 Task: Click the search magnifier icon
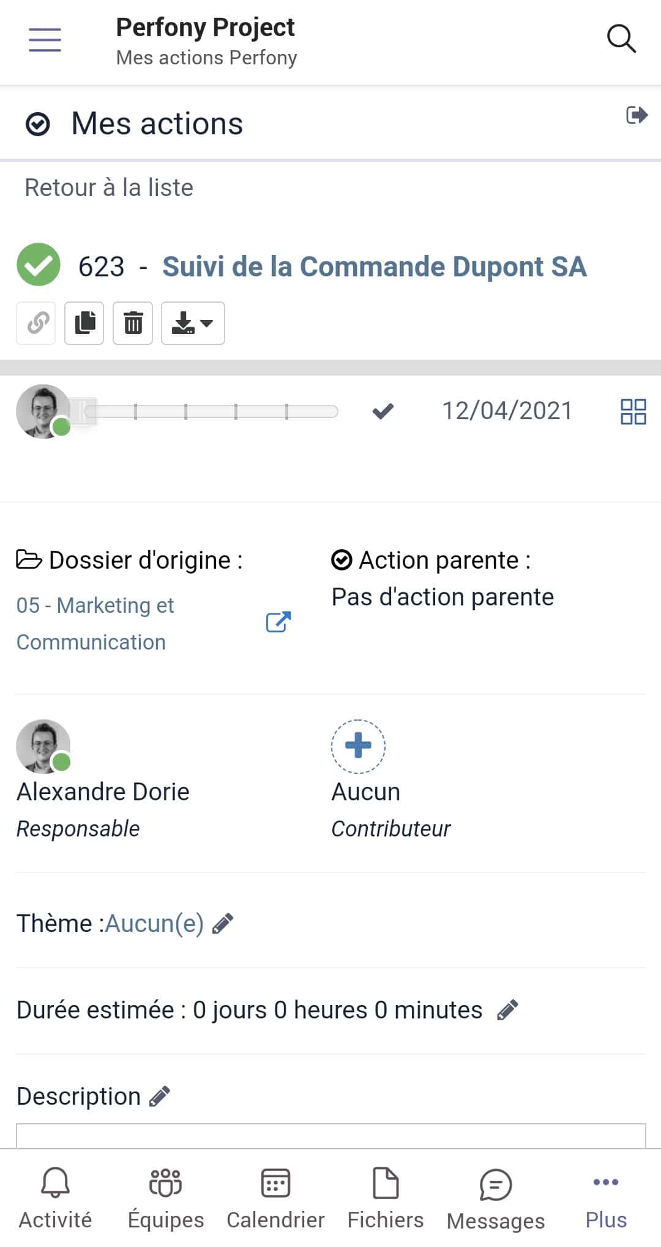click(621, 40)
